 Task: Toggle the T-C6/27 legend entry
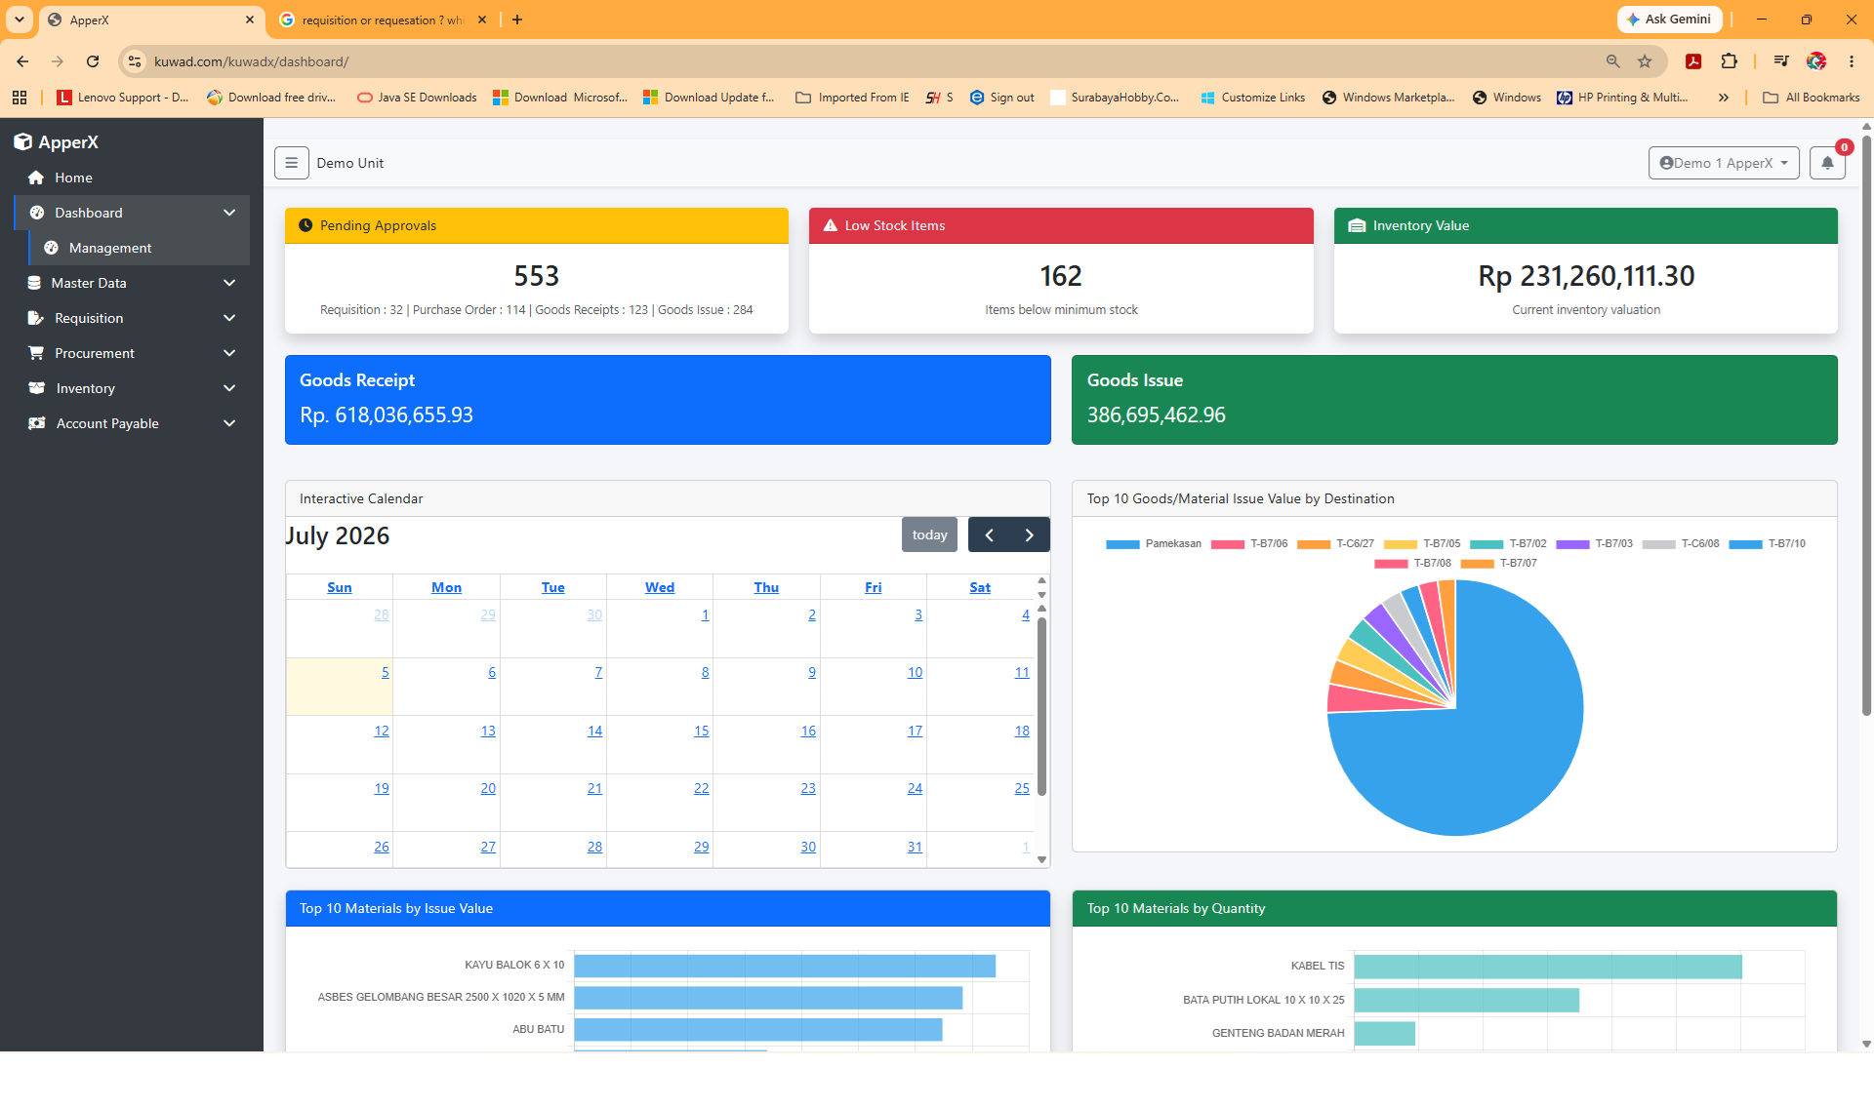point(1335,544)
